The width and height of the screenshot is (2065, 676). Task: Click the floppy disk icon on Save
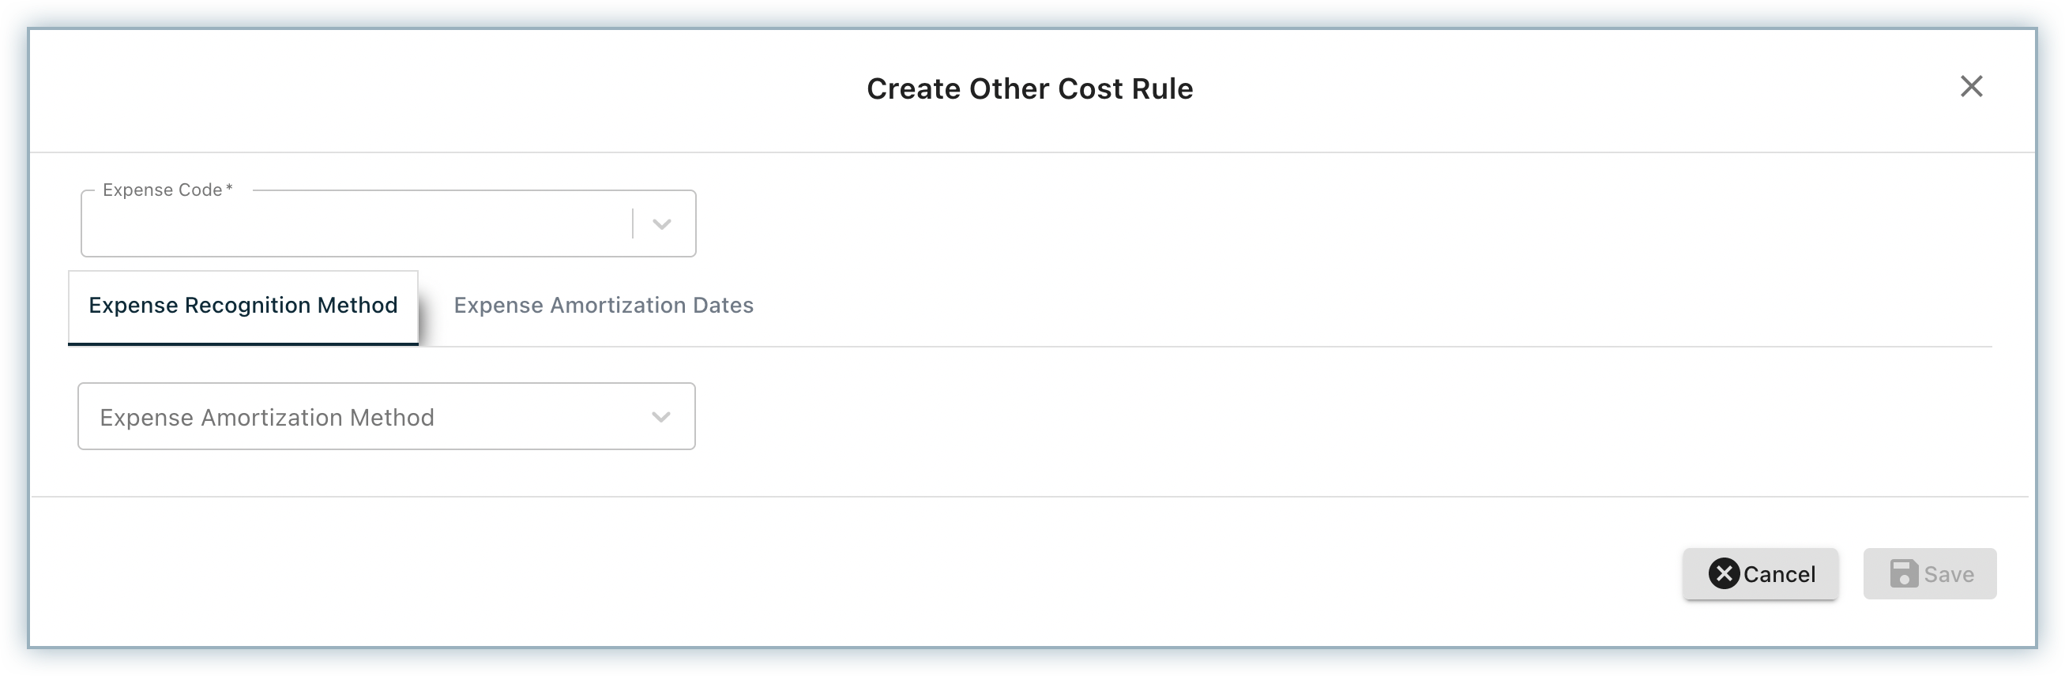point(1904,573)
